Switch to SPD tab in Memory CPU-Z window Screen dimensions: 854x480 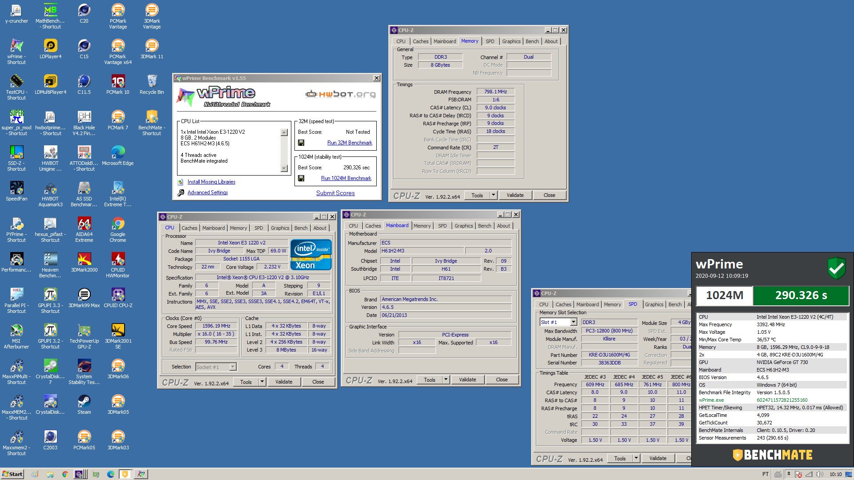[490, 41]
